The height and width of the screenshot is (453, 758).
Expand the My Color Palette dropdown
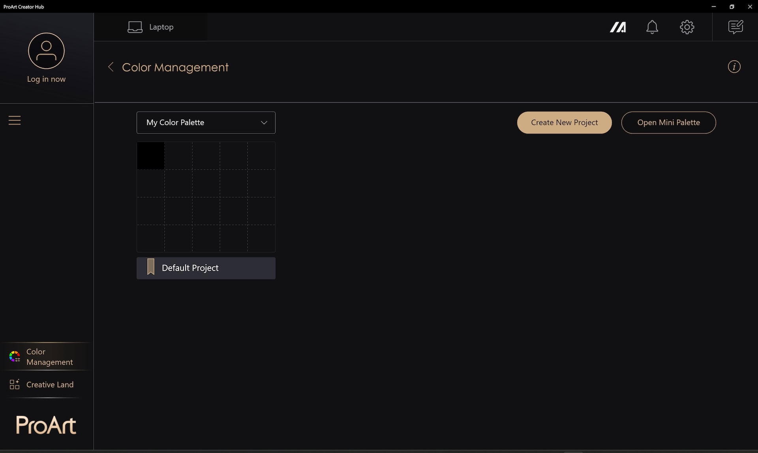(206, 123)
